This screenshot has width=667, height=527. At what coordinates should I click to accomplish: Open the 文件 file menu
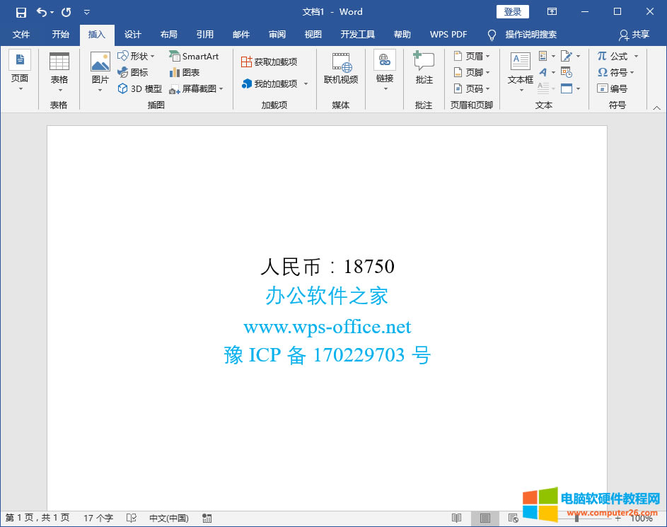click(x=21, y=35)
